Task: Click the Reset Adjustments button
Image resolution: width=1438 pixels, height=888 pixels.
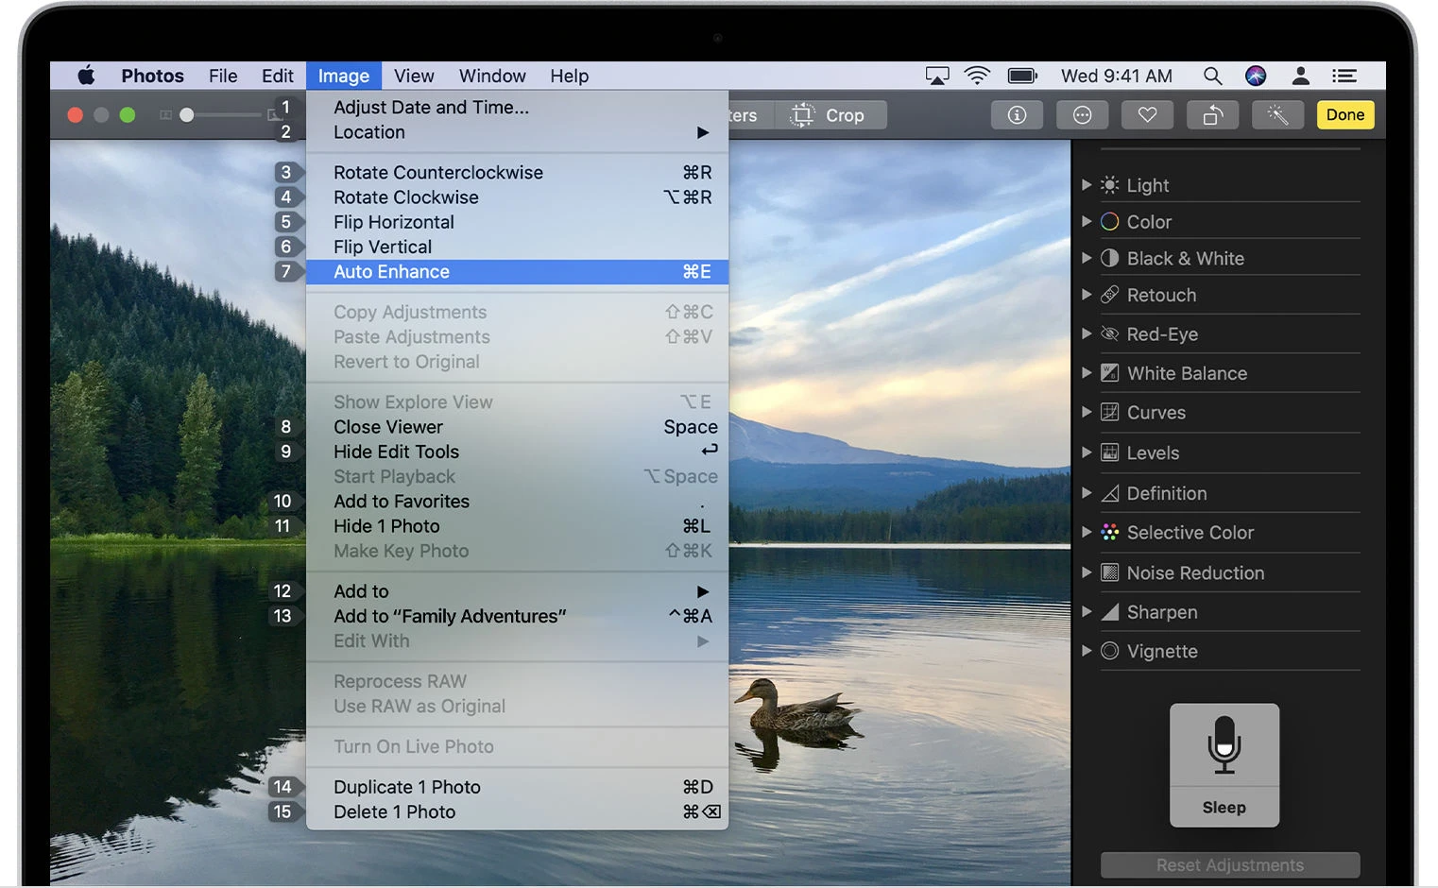Action: click(1230, 865)
